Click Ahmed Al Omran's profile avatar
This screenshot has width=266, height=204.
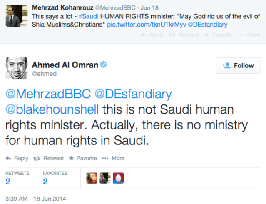(16, 68)
